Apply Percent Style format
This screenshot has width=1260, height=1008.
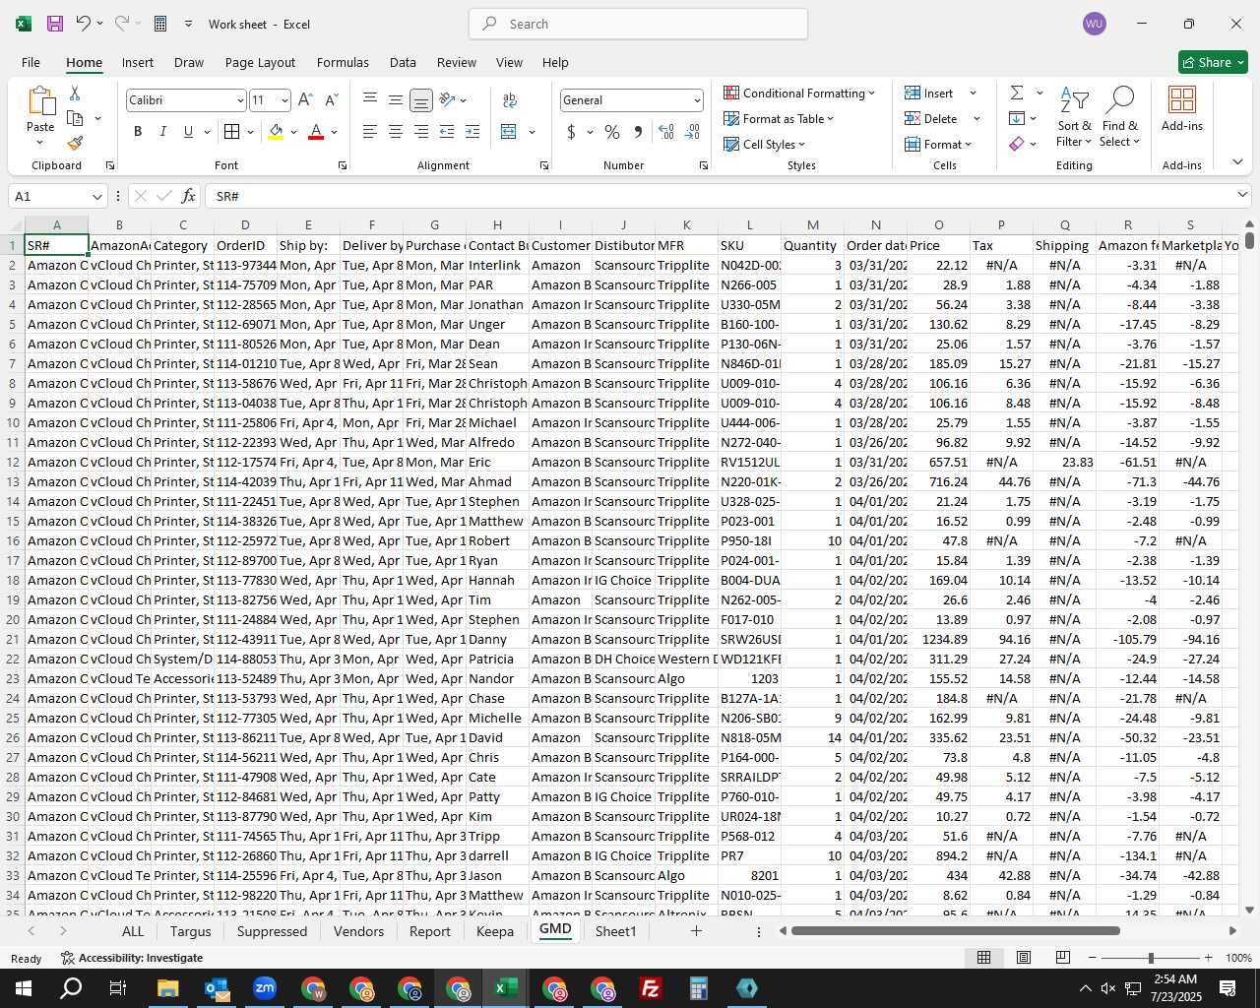point(612,131)
